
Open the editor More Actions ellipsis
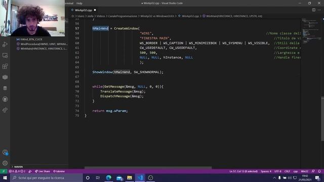click(x=319, y=10)
